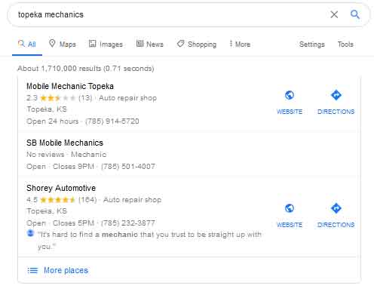Switch to the Maps tab

63,44
